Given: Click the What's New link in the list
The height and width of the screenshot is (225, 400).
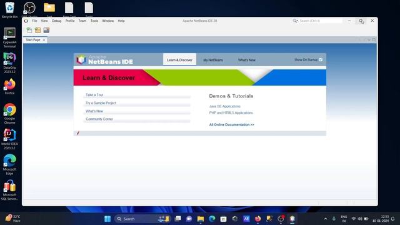Looking at the screenshot, I should 94,111.
